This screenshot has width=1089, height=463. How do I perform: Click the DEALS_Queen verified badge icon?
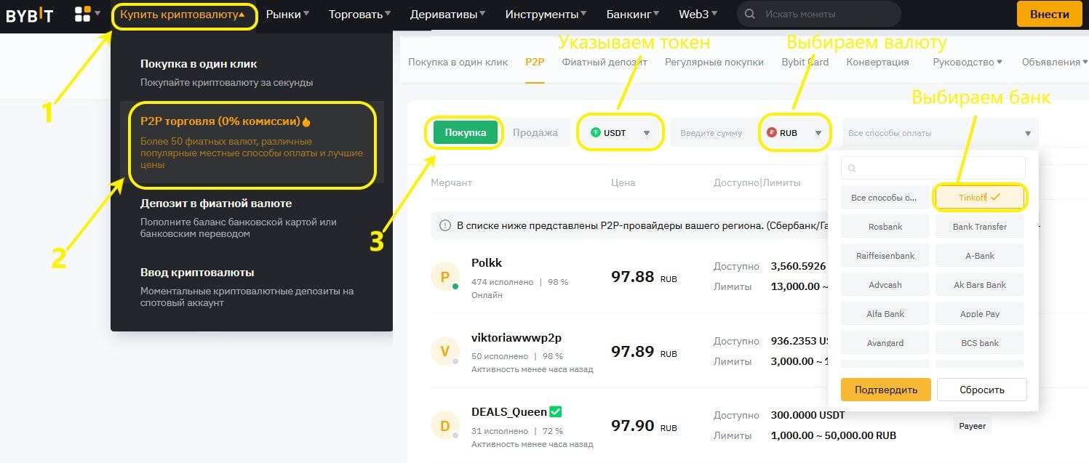point(556,412)
